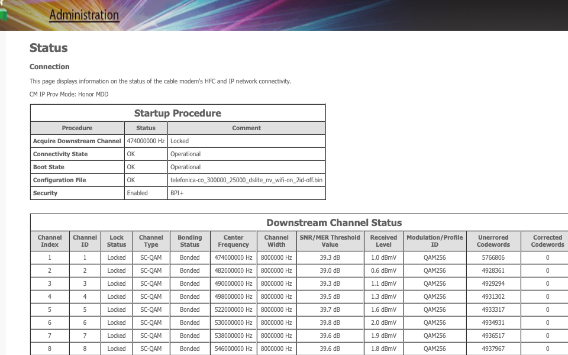
Task: Select the '538000000 Hz' center frequency cell
Action: tap(233, 336)
